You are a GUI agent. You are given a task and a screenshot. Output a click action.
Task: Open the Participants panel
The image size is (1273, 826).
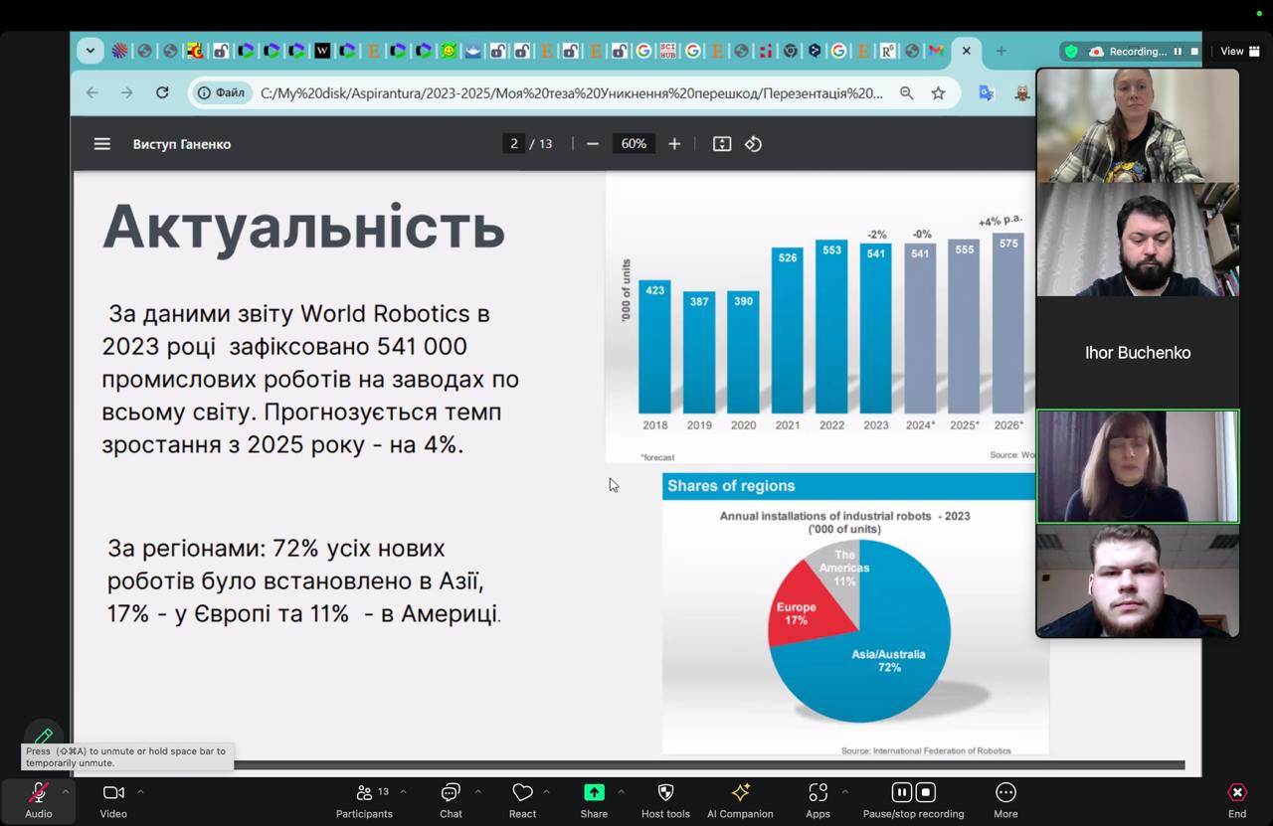point(364,800)
